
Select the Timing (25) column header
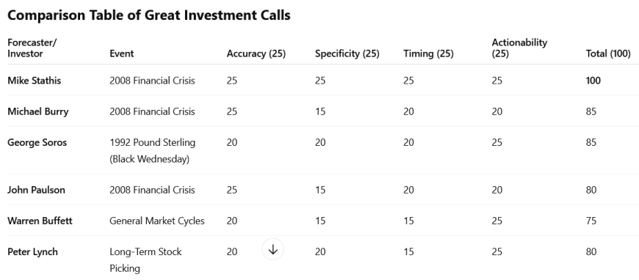point(428,54)
